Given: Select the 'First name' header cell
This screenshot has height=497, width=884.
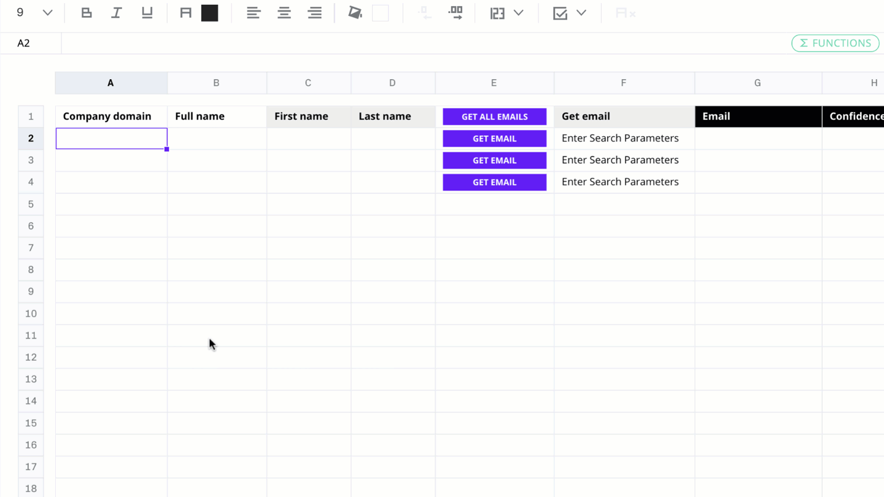Looking at the screenshot, I should point(309,117).
